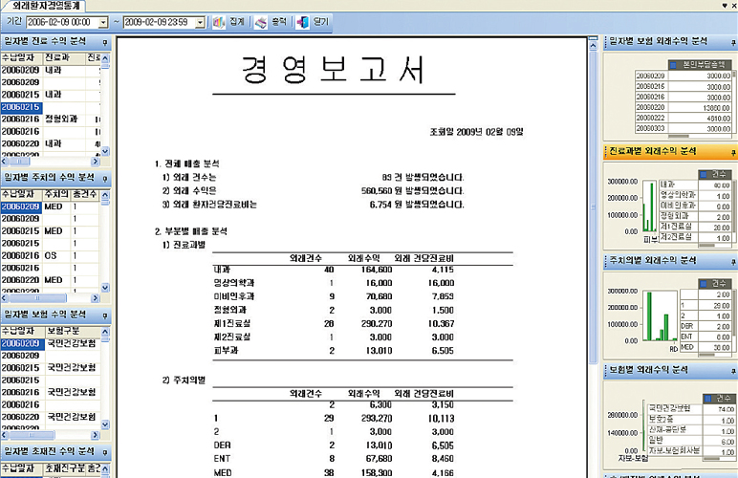The height and width of the screenshot is (478, 738).
Task: Toggle pin icon on 일자별 보험 수익 분석 panel
Action: (x=105, y=315)
